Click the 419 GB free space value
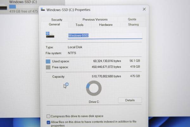190x127 pixels. (135, 67)
